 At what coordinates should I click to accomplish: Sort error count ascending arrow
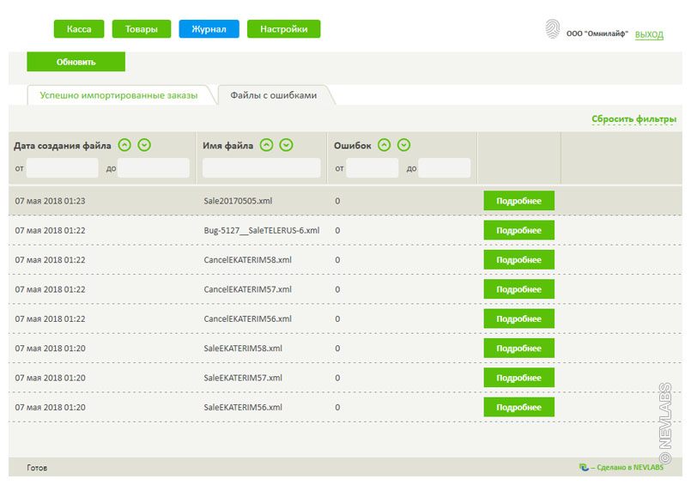[385, 145]
